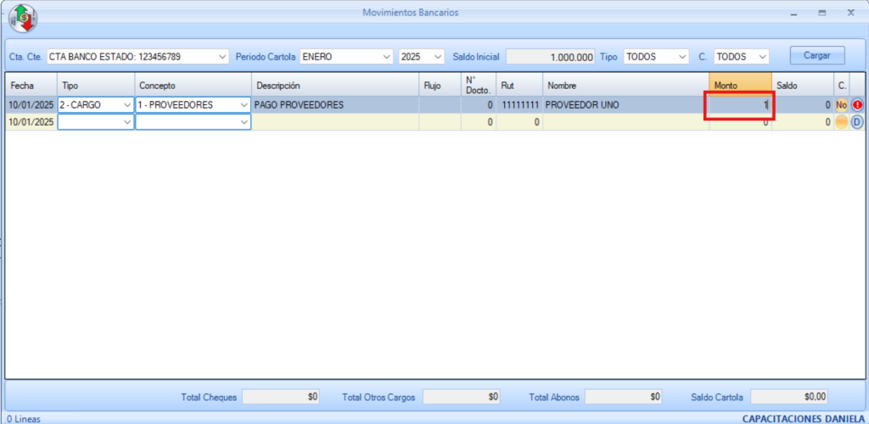
Task: Open the 2025 year dropdown
Action: point(438,57)
